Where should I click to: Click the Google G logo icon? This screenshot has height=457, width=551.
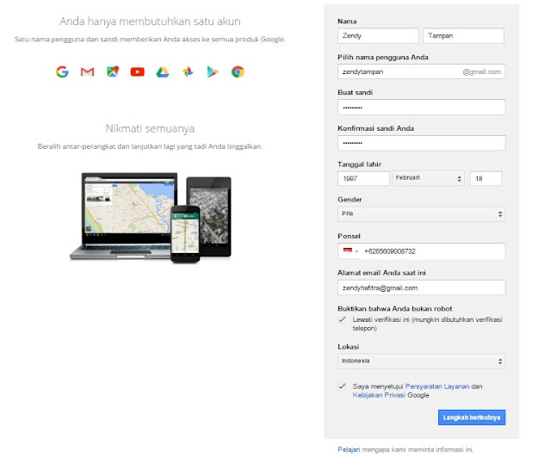point(62,71)
